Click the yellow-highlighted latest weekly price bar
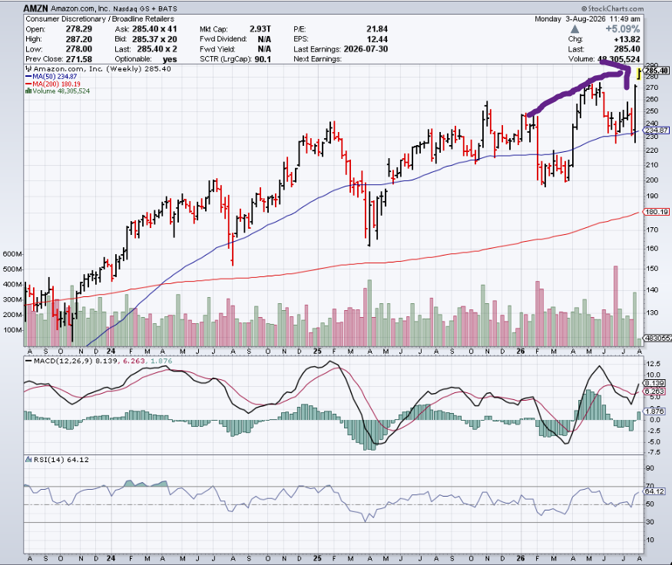Image resolution: width=672 pixels, height=565 pixels. (640, 74)
